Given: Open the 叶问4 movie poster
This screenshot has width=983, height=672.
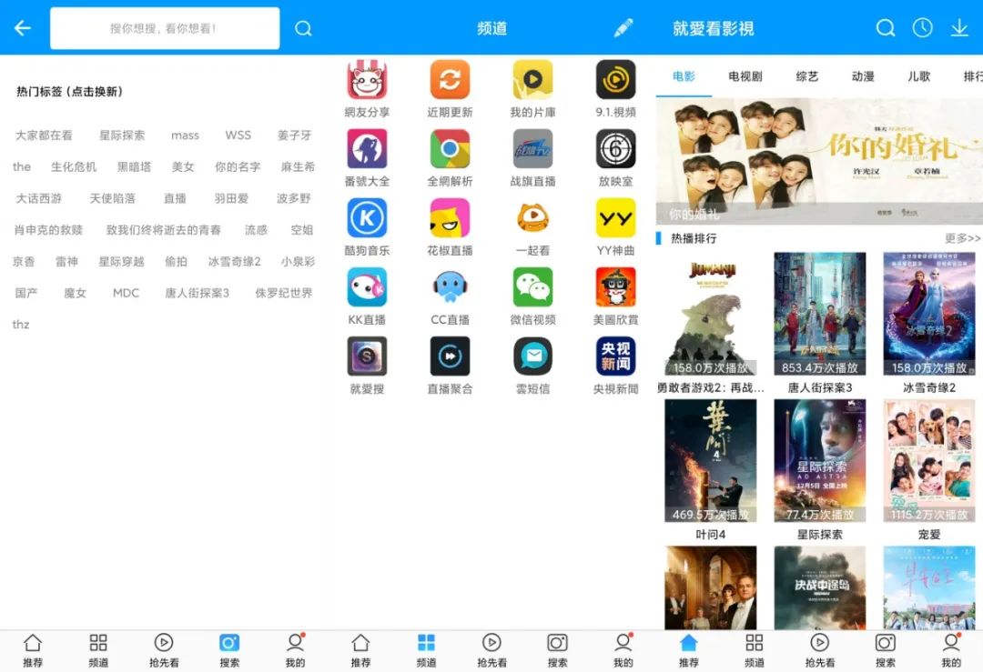Looking at the screenshot, I should click(710, 461).
